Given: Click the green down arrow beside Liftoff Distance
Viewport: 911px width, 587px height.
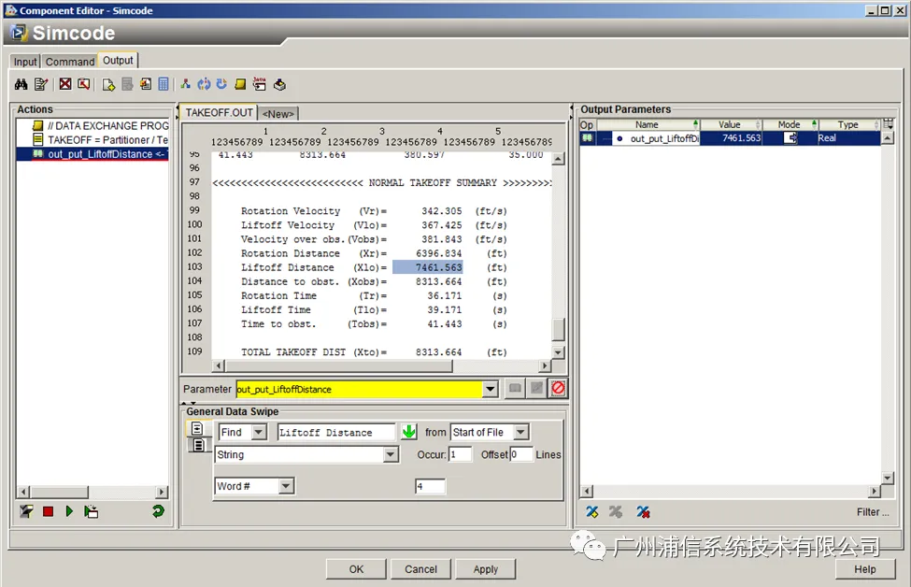Looking at the screenshot, I should pos(409,431).
